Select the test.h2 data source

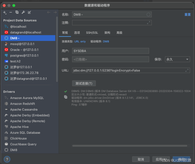tap(28, 61)
